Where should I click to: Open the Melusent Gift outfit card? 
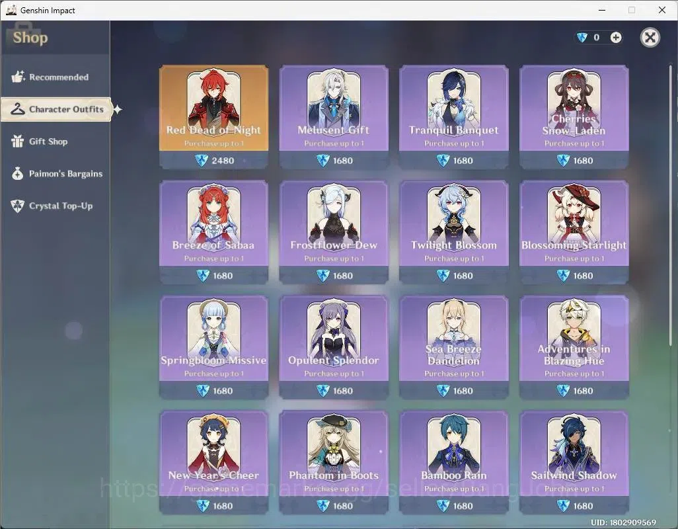pyautogui.click(x=333, y=117)
